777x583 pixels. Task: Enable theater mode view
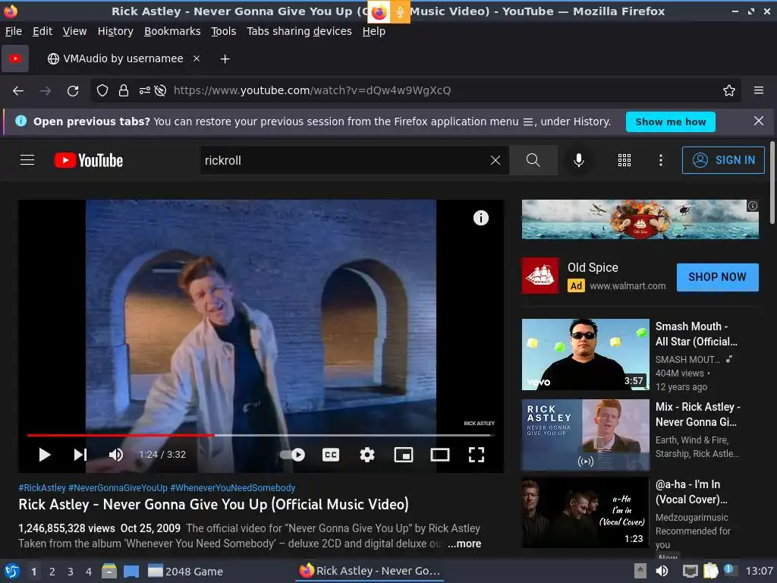click(440, 455)
